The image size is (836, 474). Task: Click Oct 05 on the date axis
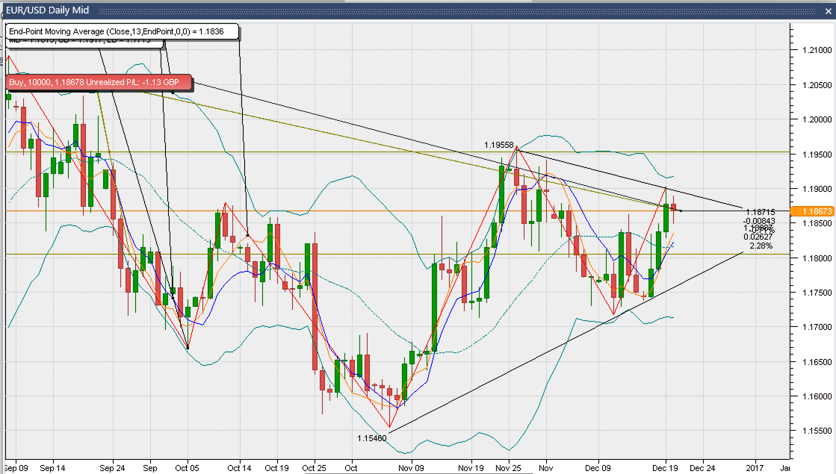(x=188, y=468)
